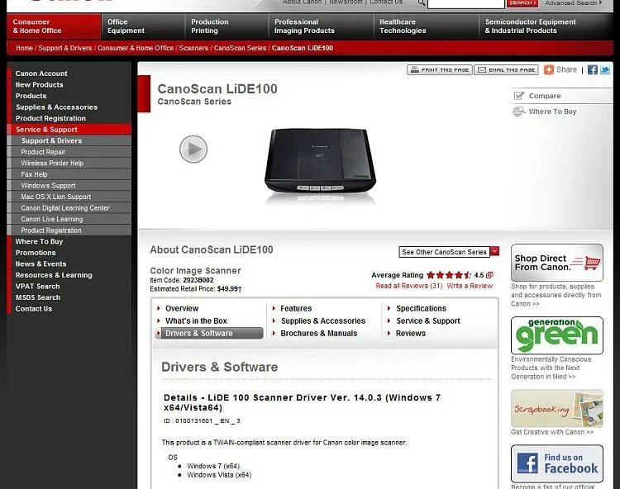Open Canon Digital Learning Center subitem
This screenshot has width=620, height=489.
pyautogui.click(x=69, y=208)
